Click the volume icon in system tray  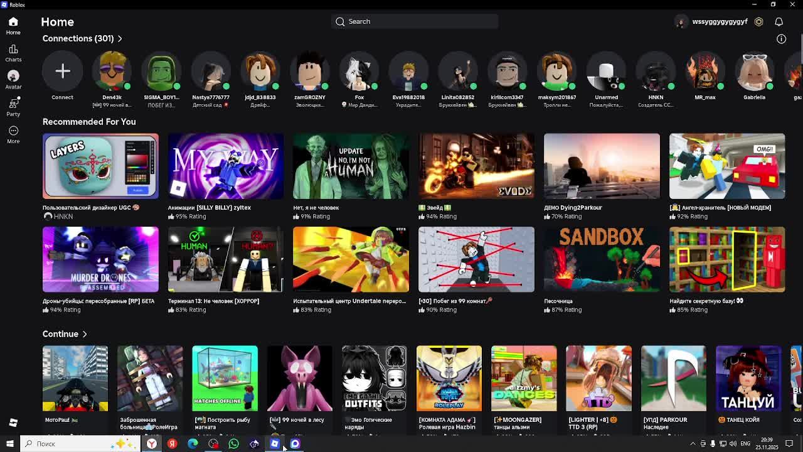(x=732, y=444)
